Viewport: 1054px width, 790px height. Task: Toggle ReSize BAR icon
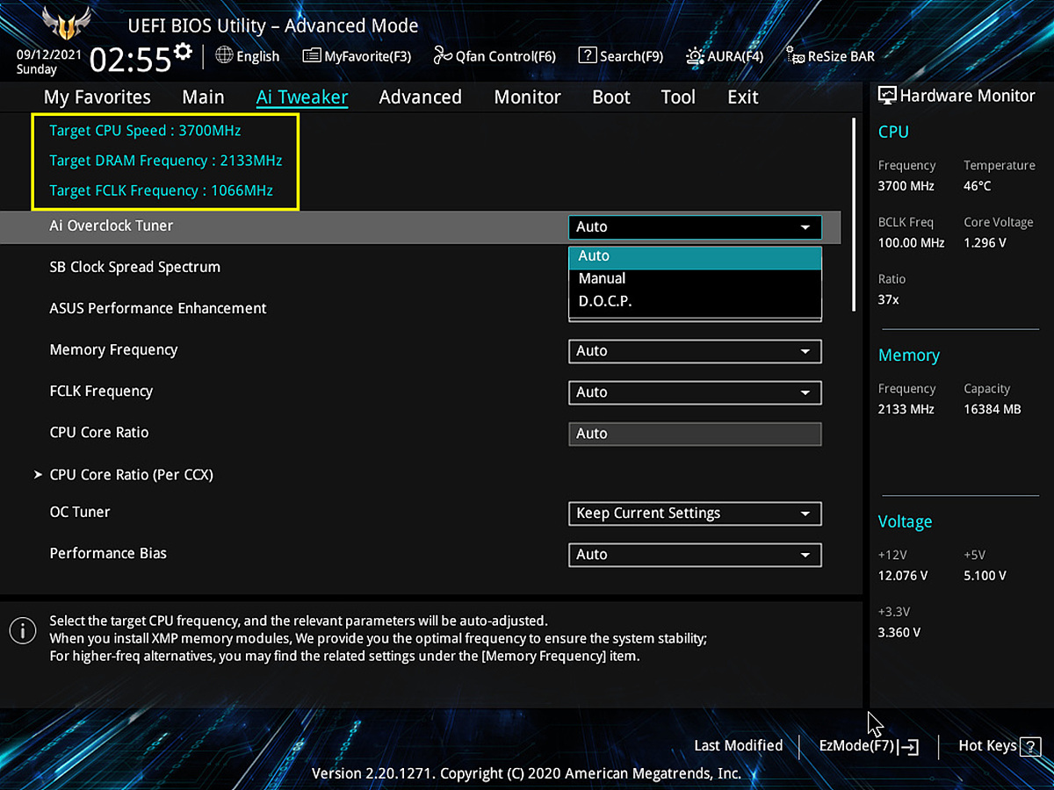(795, 56)
